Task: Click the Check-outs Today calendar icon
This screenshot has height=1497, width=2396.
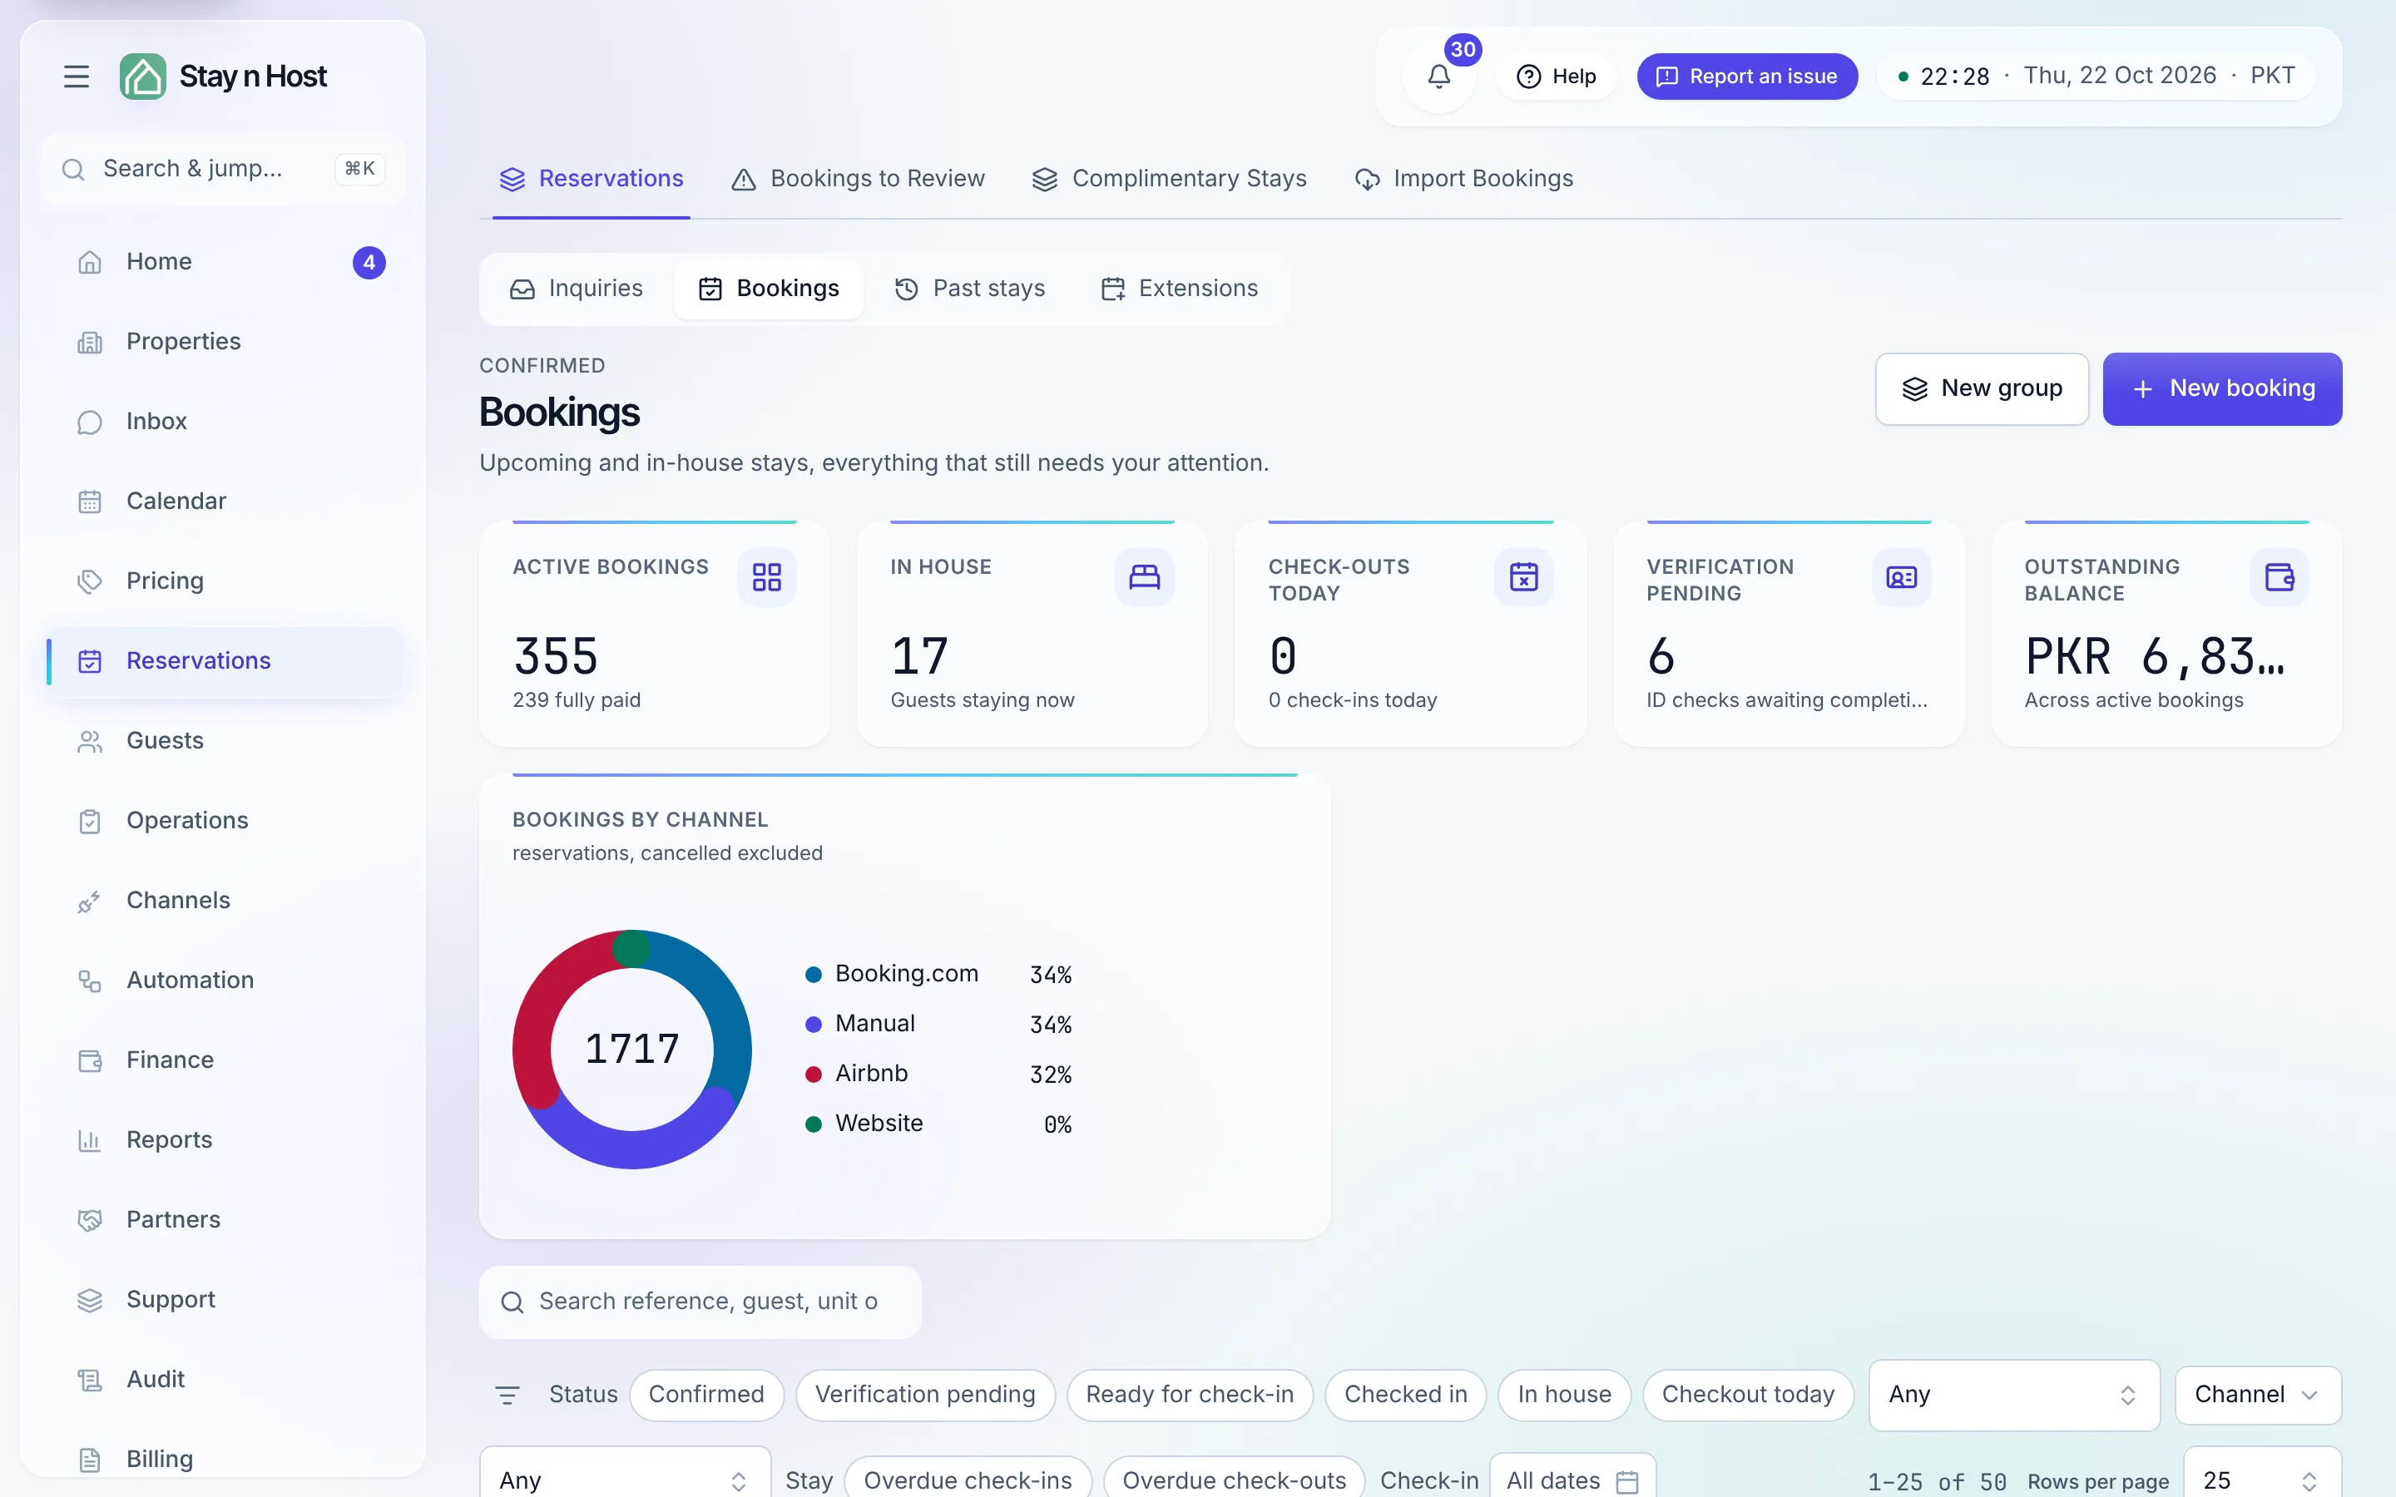Action: (x=1524, y=577)
